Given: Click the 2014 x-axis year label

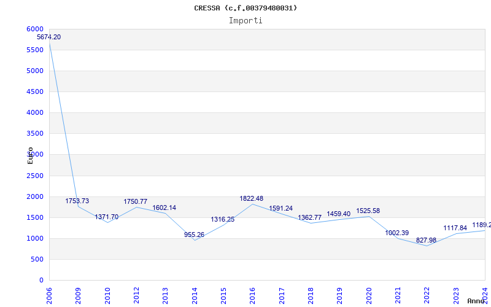Looking at the screenshot, I should pyautogui.click(x=195, y=296).
